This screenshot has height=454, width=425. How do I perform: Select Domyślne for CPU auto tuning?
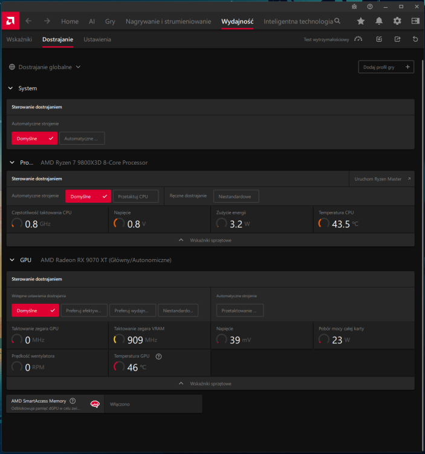[x=88, y=196]
